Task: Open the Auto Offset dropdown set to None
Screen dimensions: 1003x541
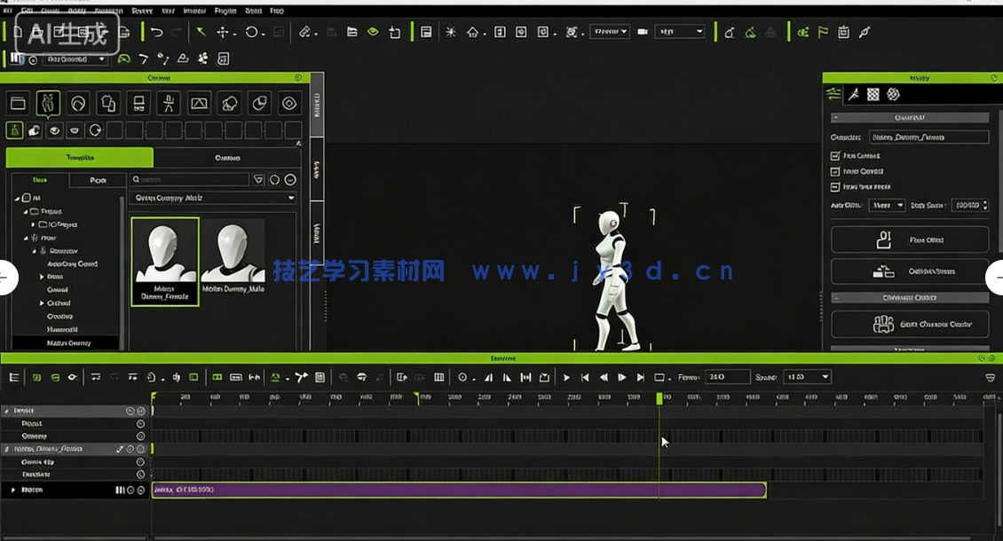Action: 885,205
